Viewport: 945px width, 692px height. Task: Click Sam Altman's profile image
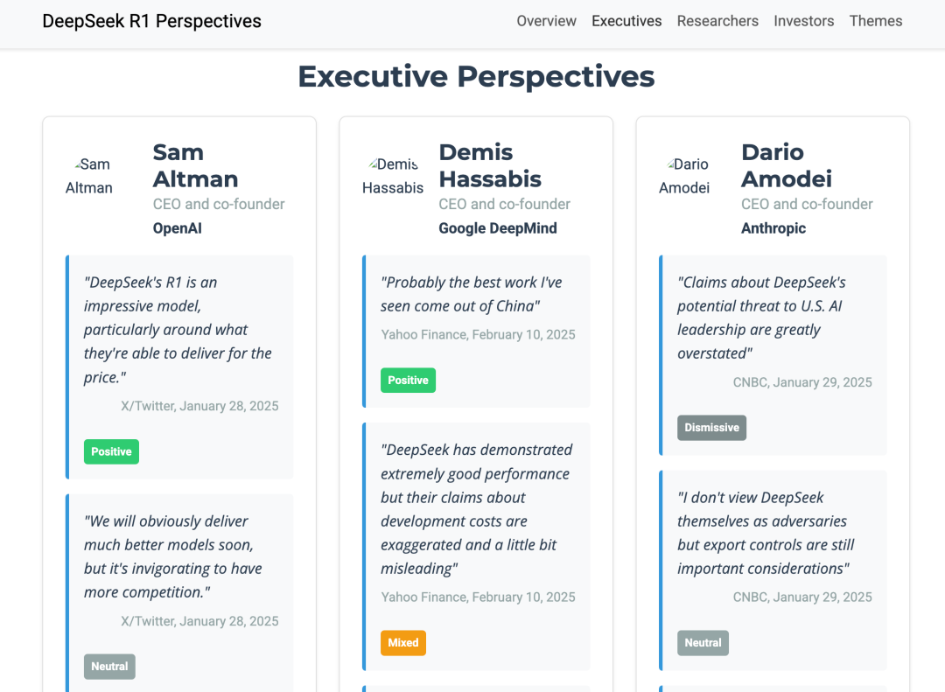(89, 176)
